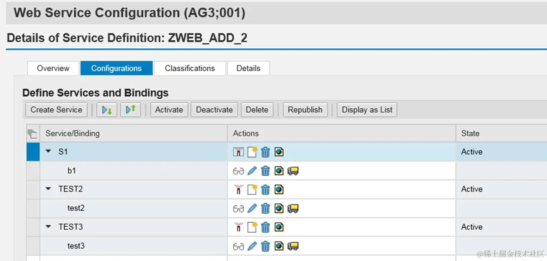Click the Service/Binding column header

pyautogui.click(x=134, y=133)
